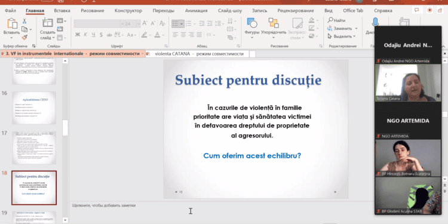Open Office Tab ribbon tab
This screenshot has height=224, width=448.
click(x=353, y=11)
